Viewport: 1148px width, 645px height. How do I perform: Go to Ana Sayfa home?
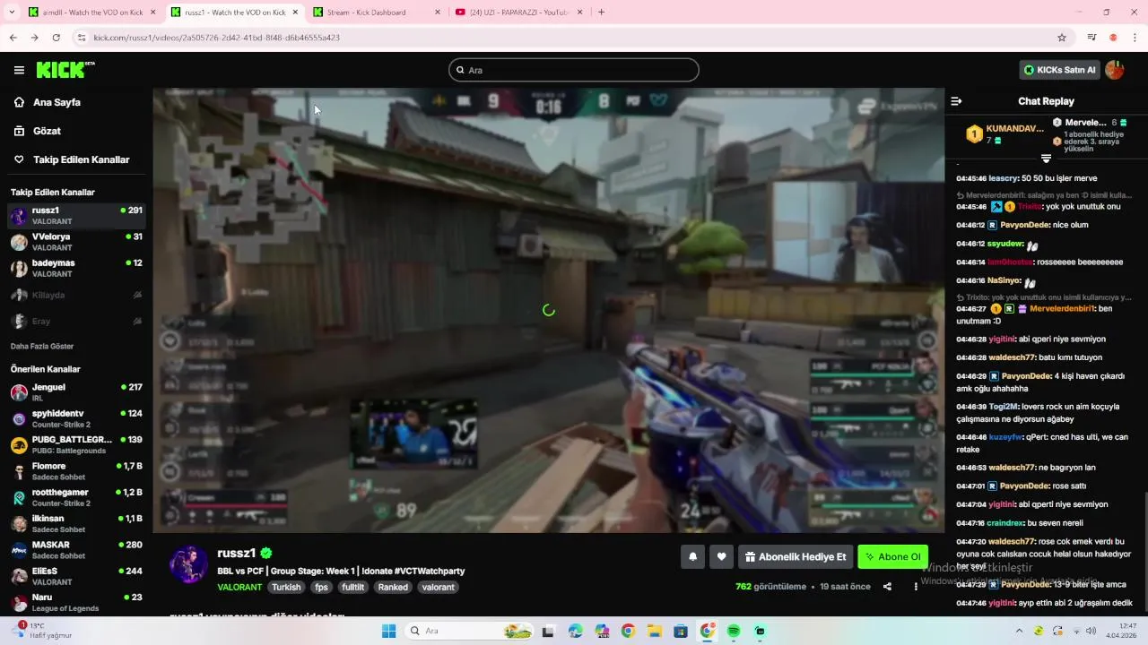tap(57, 102)
